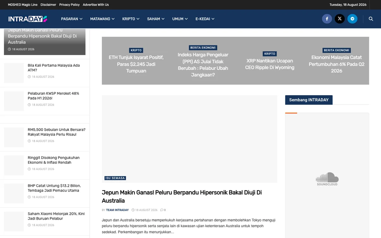Open the Telegram social icon
The width and height of the screenshot is (381, 238).
click(x=352, y=19)
